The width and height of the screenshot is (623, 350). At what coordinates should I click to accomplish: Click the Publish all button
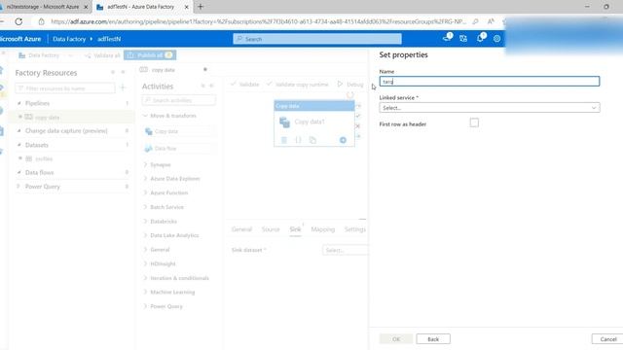pyautogui.click(x=150, y=55)
